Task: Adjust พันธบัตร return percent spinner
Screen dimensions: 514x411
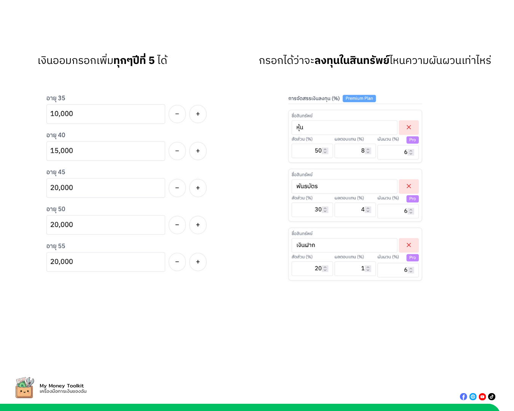Action: [x=368, y=210]
